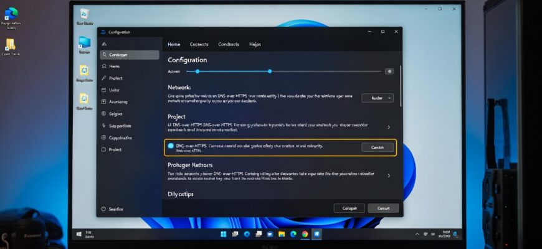Click the Canten button in DNS-over-HTTPS row
542x249 pixels.
tap(378, 148)
